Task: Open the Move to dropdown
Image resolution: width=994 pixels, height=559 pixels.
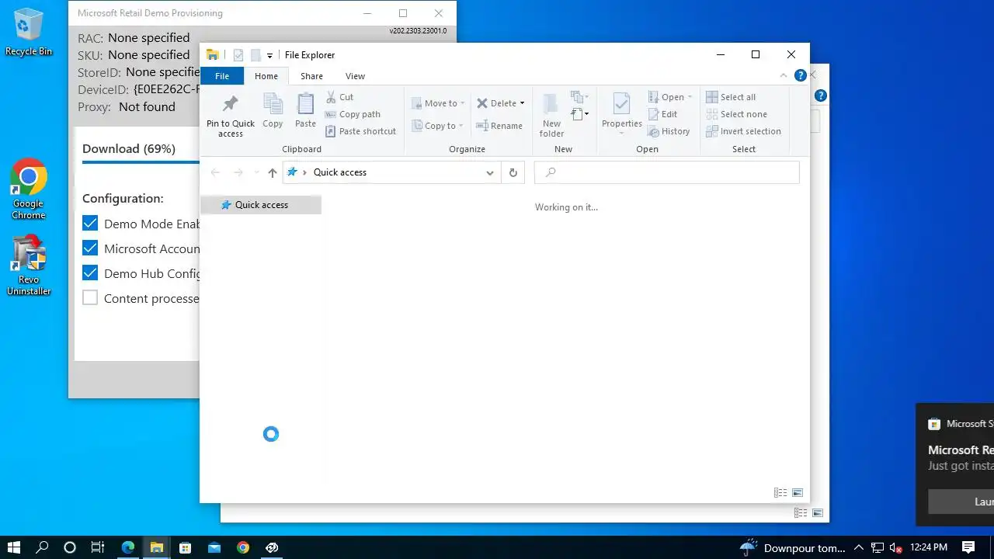Action: click(x=437, y=103)
